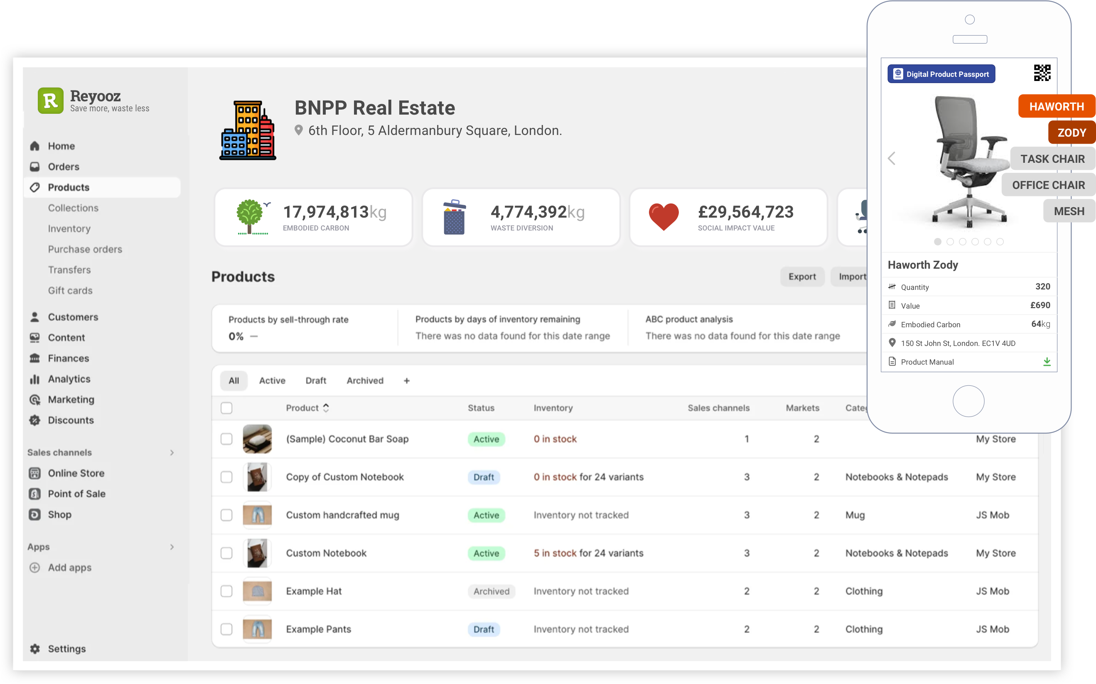The image size is (1096, 684).
Task: Expand the Apps section chevron
Action: tap(172, 547)
